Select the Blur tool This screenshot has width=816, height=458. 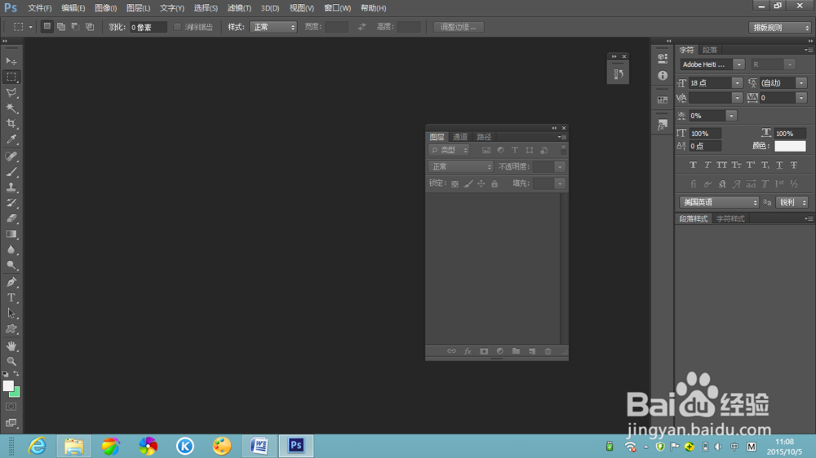tap(11, 249)
